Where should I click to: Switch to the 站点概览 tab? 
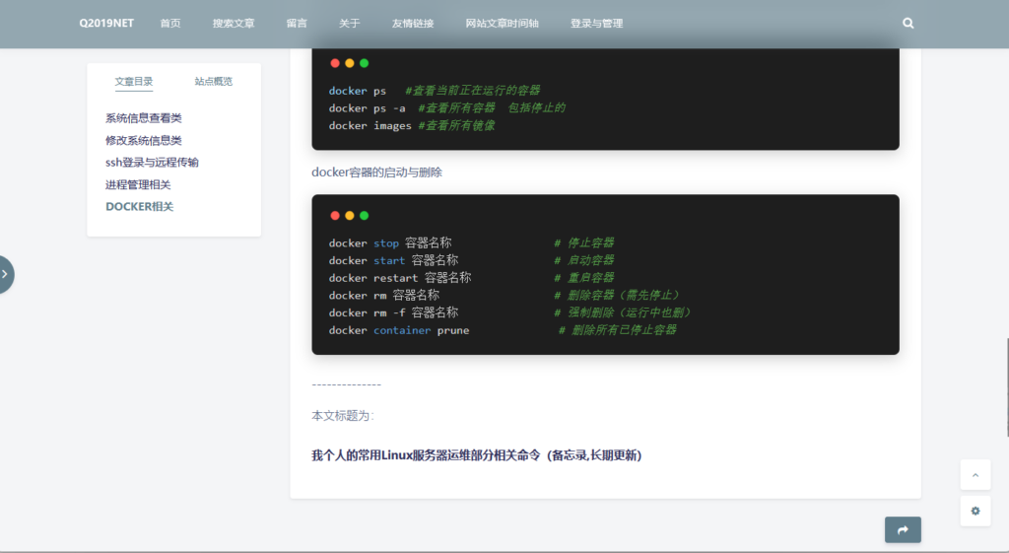pyautogui.click(x=214, y=82)
